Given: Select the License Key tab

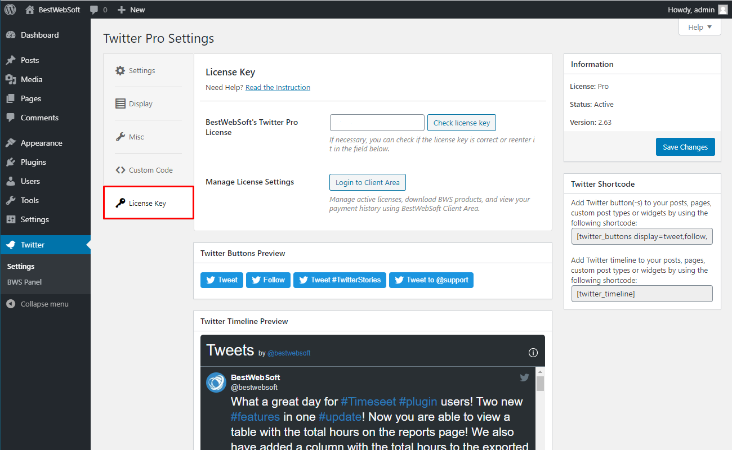Looking at the screenshot, I should click(x=148, y=203).
